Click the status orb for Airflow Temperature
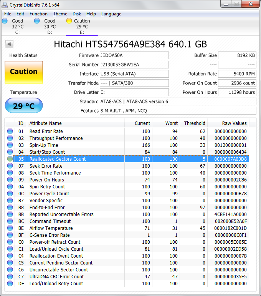261x296 pixels. [x=10, y=228]
